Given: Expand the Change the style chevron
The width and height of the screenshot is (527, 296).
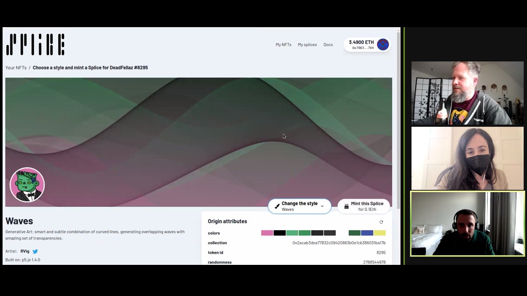Looking at the screenshot, I should pos(322,206).
